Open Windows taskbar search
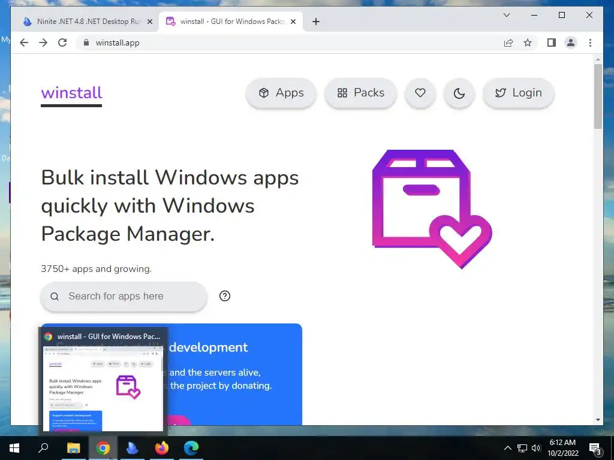This screenshot has width=614, height=460. (x=43, y=448)
